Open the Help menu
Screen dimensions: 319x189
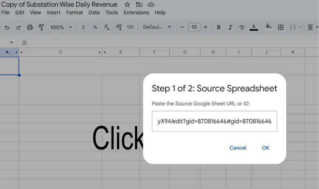pyautogui.click(x=160, y=13)
